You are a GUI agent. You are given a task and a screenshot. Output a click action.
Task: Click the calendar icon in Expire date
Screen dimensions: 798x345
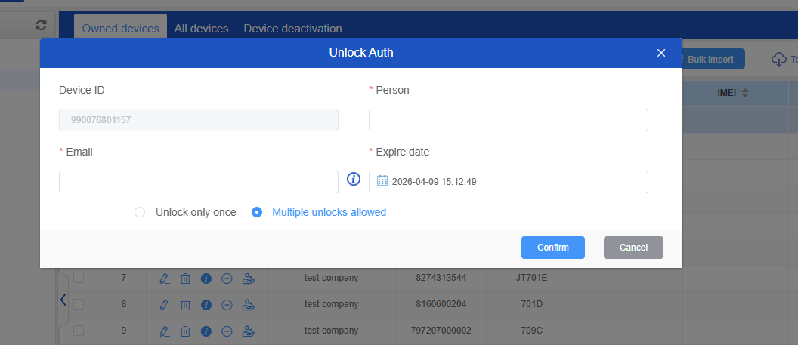pyautogui.click(x=382, y=181)
